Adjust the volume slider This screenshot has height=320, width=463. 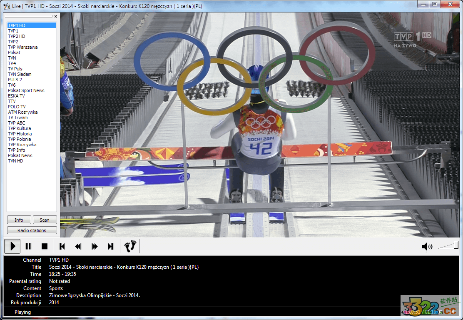pos(448,245)
